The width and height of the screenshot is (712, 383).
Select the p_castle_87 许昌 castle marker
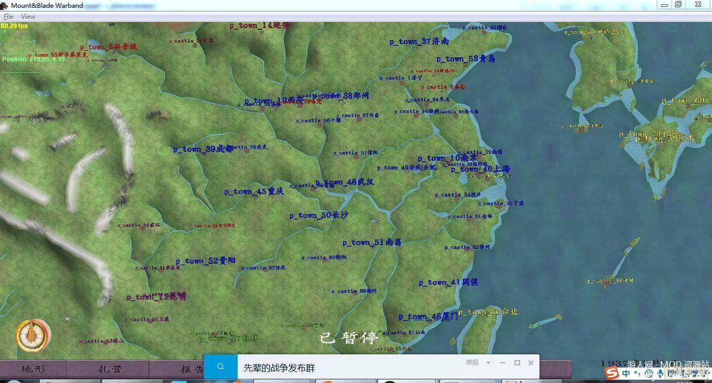[358, 116]
